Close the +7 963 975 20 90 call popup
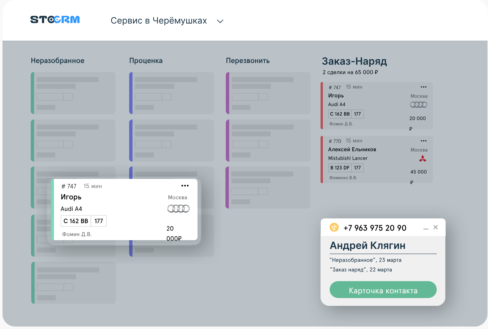The image size is (488, 329). [x=436, y=227]
